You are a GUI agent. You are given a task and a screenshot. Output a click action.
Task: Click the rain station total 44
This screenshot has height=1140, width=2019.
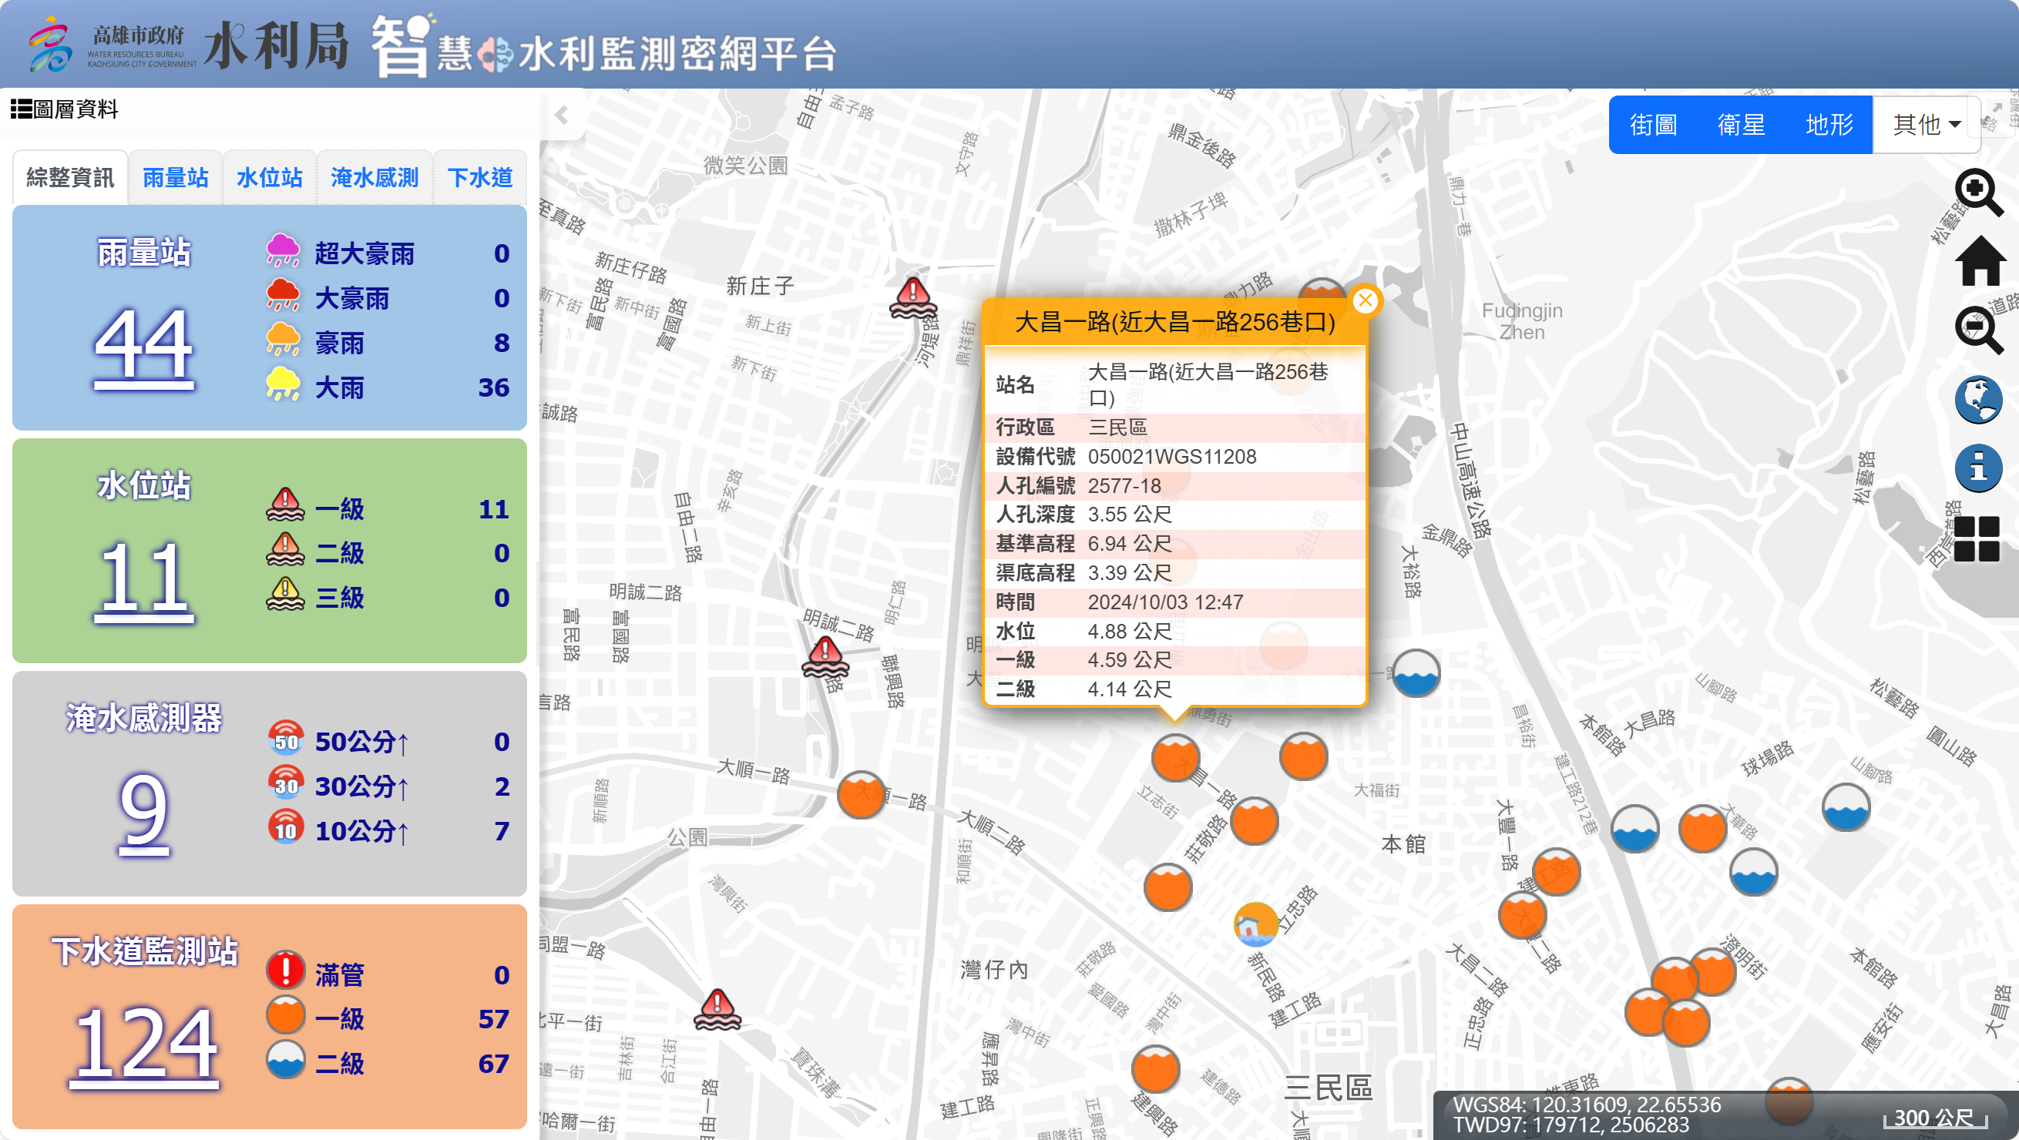tap(143, 346)
